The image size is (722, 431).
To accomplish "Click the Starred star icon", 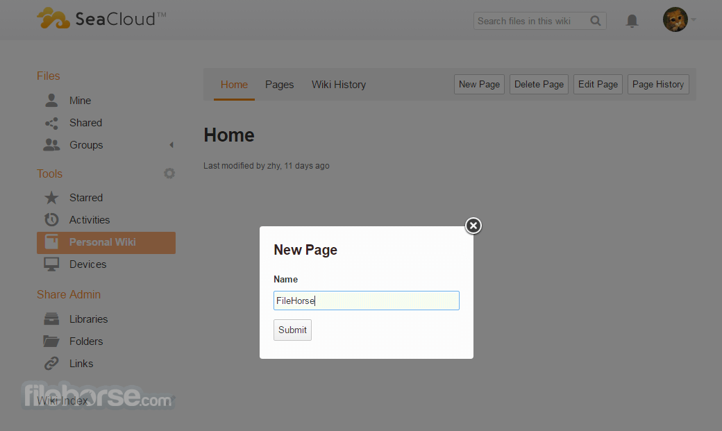I will (x=51, y=198).
